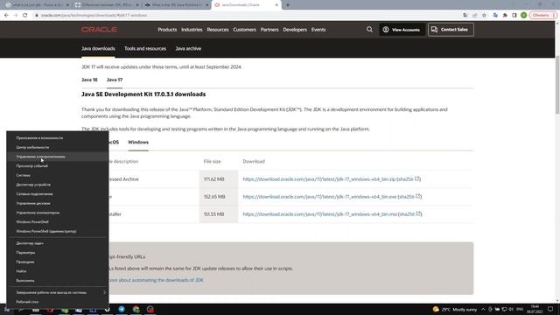Switch to Tools and resources tab
The width and height of the screenshot is (560, 315).
[145, 49]
